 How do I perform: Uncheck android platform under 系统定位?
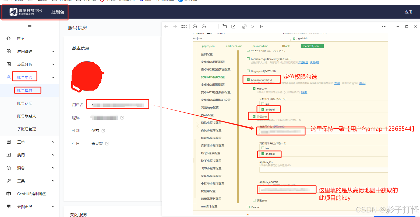coord(263,109)
